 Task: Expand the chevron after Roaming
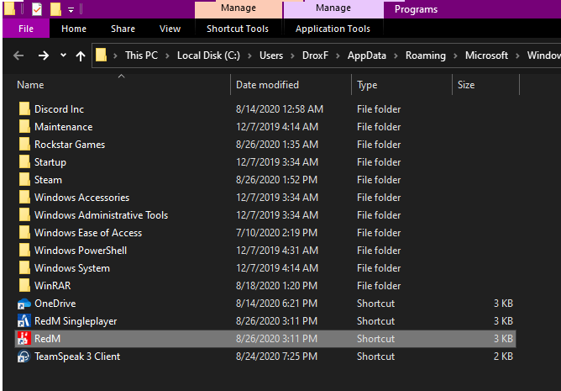click(455, 55)
